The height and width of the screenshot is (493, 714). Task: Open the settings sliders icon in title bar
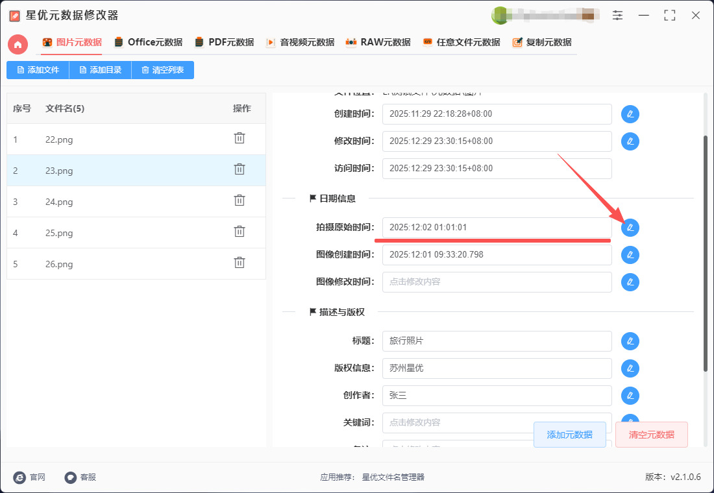click(x=617, y=16)
